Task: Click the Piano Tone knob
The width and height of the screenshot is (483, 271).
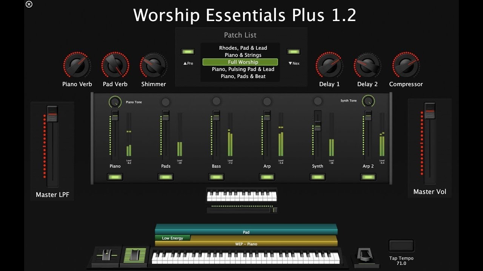Action: 115,102
